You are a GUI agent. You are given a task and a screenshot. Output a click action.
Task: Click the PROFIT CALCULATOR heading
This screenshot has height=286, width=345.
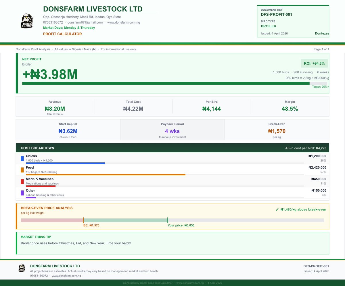(x=62, y=34)
